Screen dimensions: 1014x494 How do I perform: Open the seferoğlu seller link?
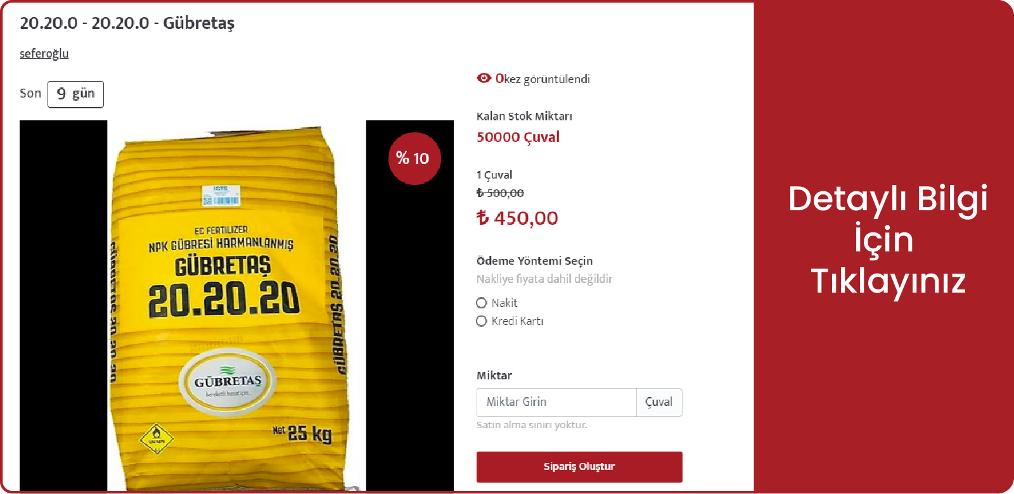(x=44, y=54)
